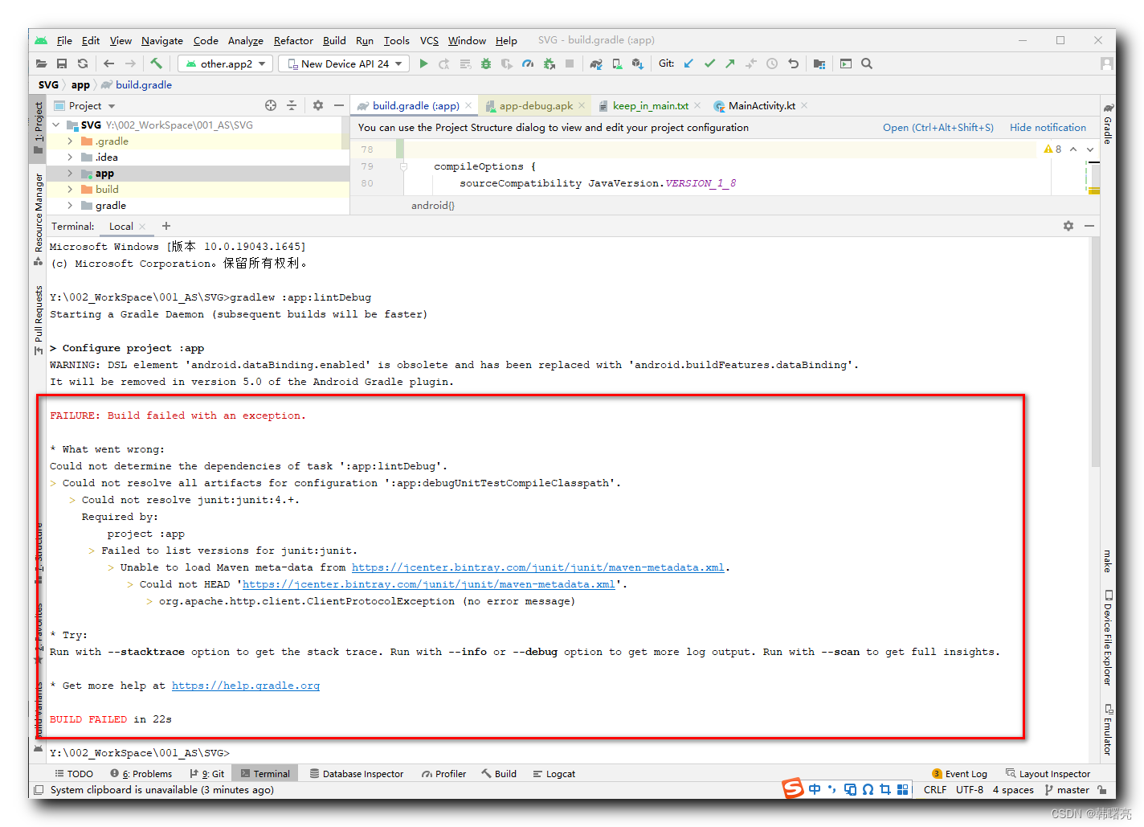This screenshot has width=1144, height=827.
Task: Open the Build menu
Action: [334, 40]
